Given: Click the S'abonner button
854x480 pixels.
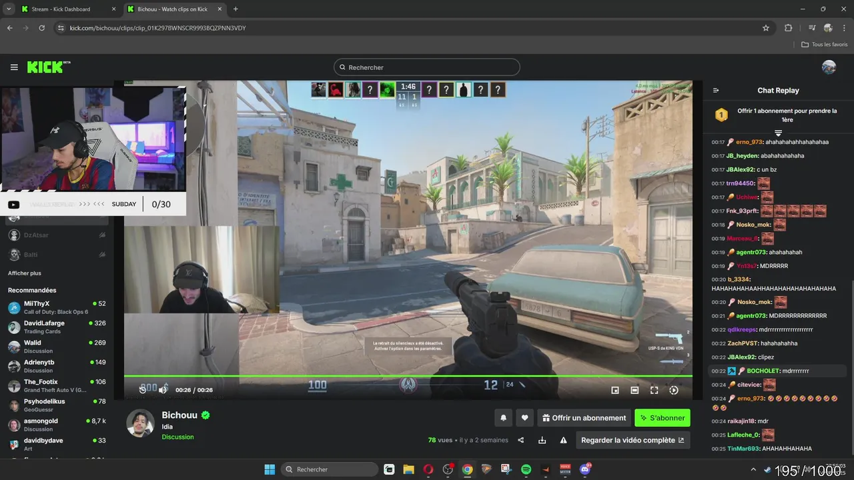Looking at the screenshot, I should pyautogui.click(x=663, y=418).
